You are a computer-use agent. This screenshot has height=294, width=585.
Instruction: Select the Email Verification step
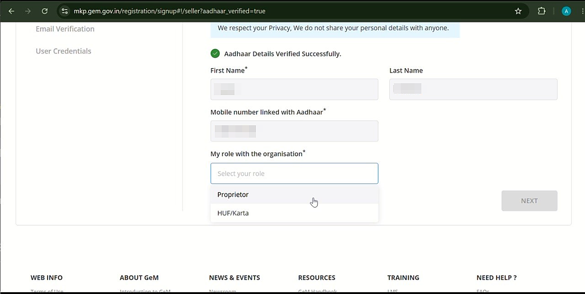pos(65,29)
